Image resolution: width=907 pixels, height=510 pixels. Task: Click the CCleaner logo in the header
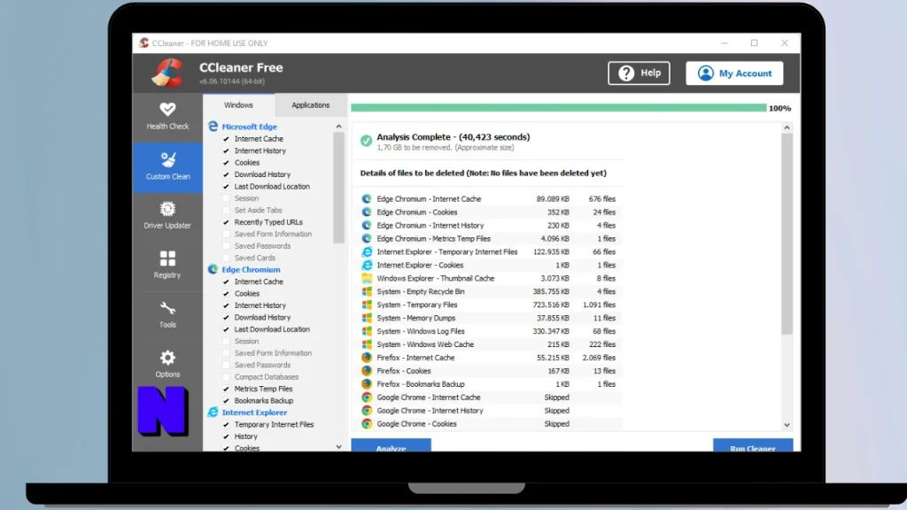(167, 73)
